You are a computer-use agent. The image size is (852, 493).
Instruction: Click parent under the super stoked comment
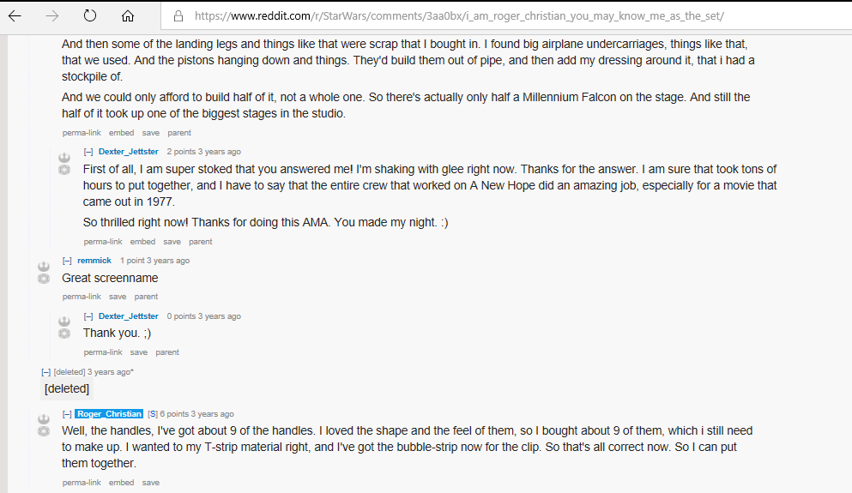pos(201,242)
